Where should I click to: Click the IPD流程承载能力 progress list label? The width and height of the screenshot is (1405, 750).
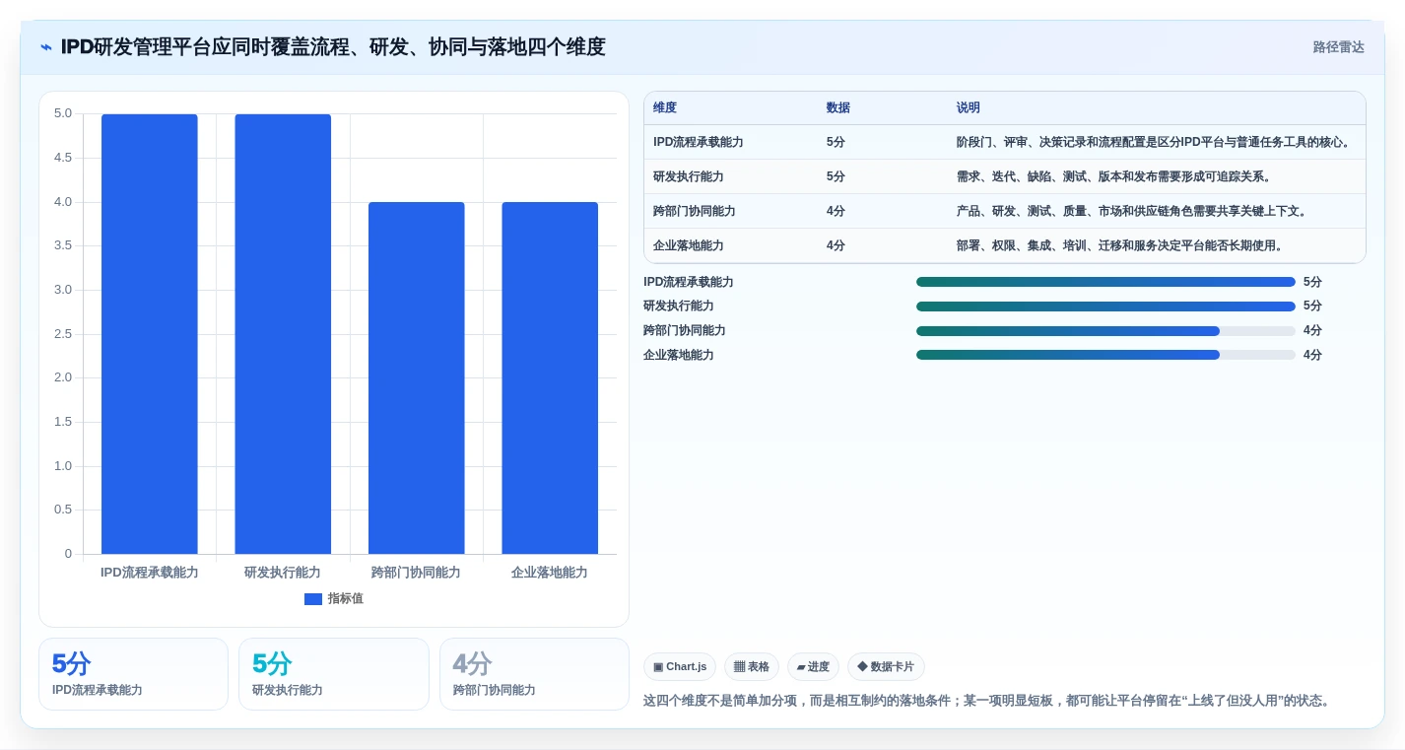pyautogui.click(x=689, y=282)
